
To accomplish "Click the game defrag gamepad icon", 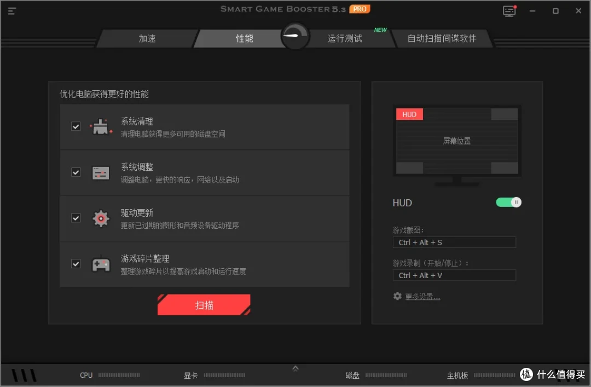I will [101, 264].
